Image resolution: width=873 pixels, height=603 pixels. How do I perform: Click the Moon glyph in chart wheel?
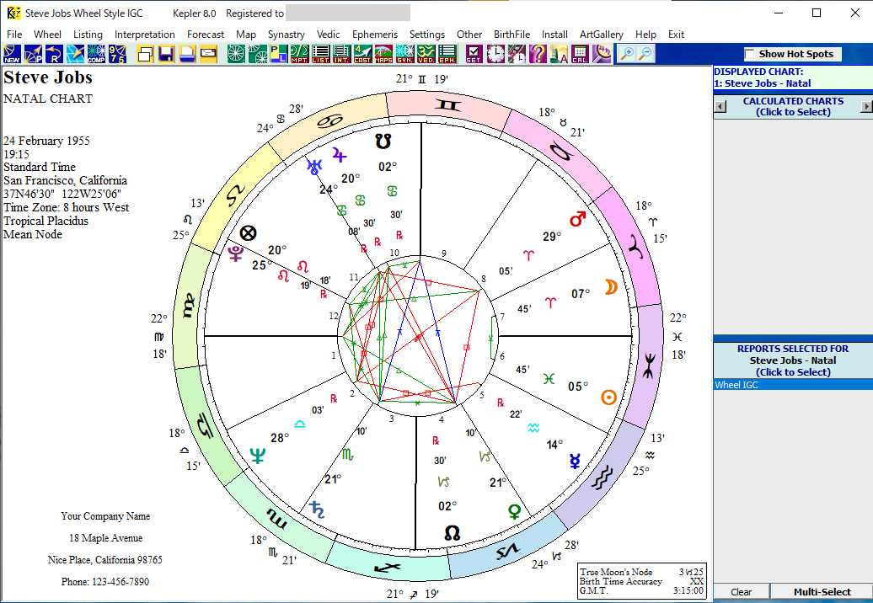pos(611,287)
